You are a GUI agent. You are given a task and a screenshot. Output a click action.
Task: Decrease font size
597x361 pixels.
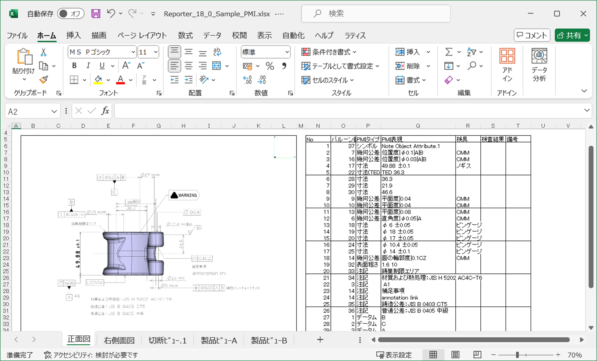(x=140, y=66)
